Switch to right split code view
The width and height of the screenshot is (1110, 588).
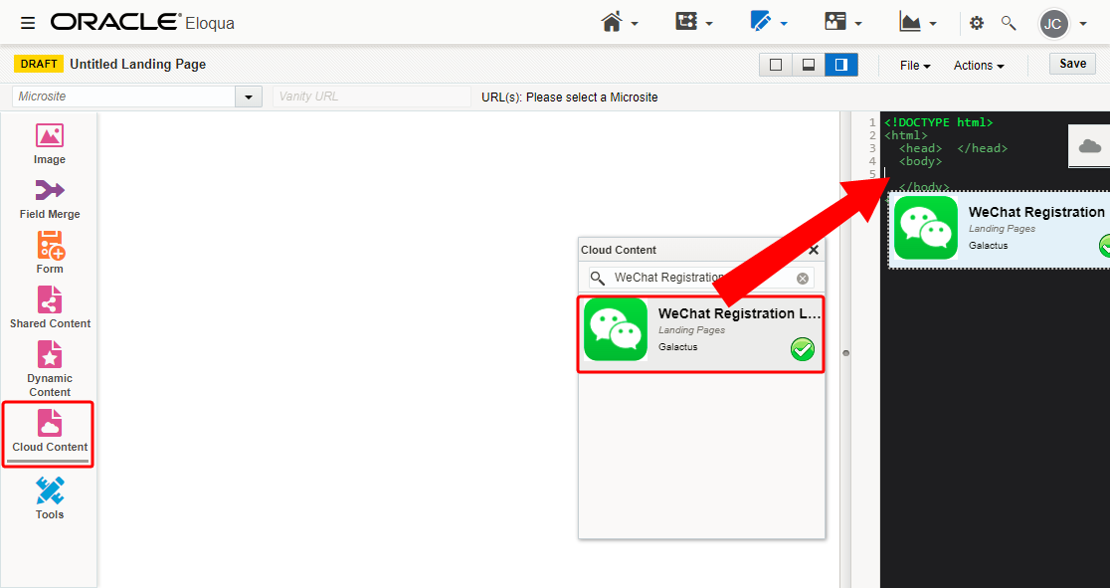click(841, 66)
